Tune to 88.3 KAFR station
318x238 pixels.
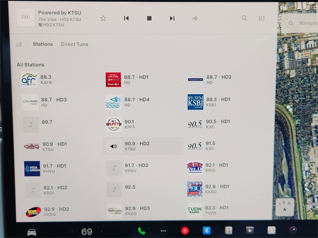tap(60, 79)
